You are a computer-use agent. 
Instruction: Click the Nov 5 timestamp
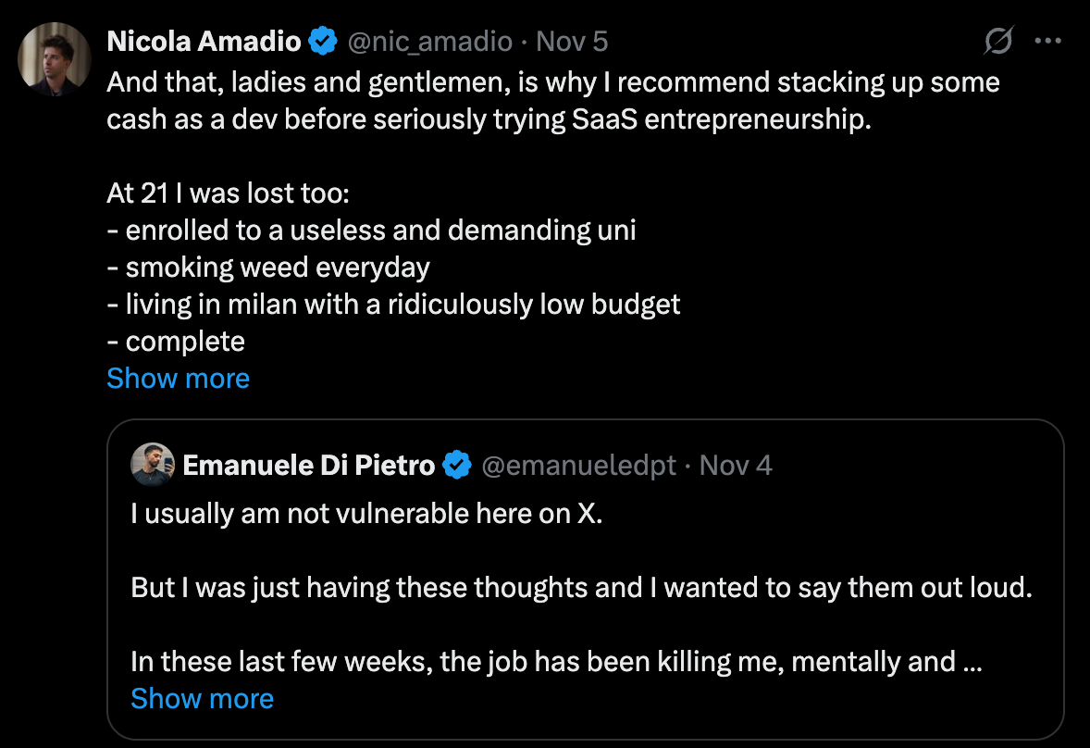572,42
